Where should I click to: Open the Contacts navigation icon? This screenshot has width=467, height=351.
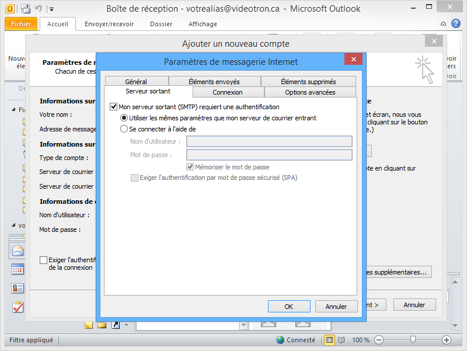(x=18, y=288)
